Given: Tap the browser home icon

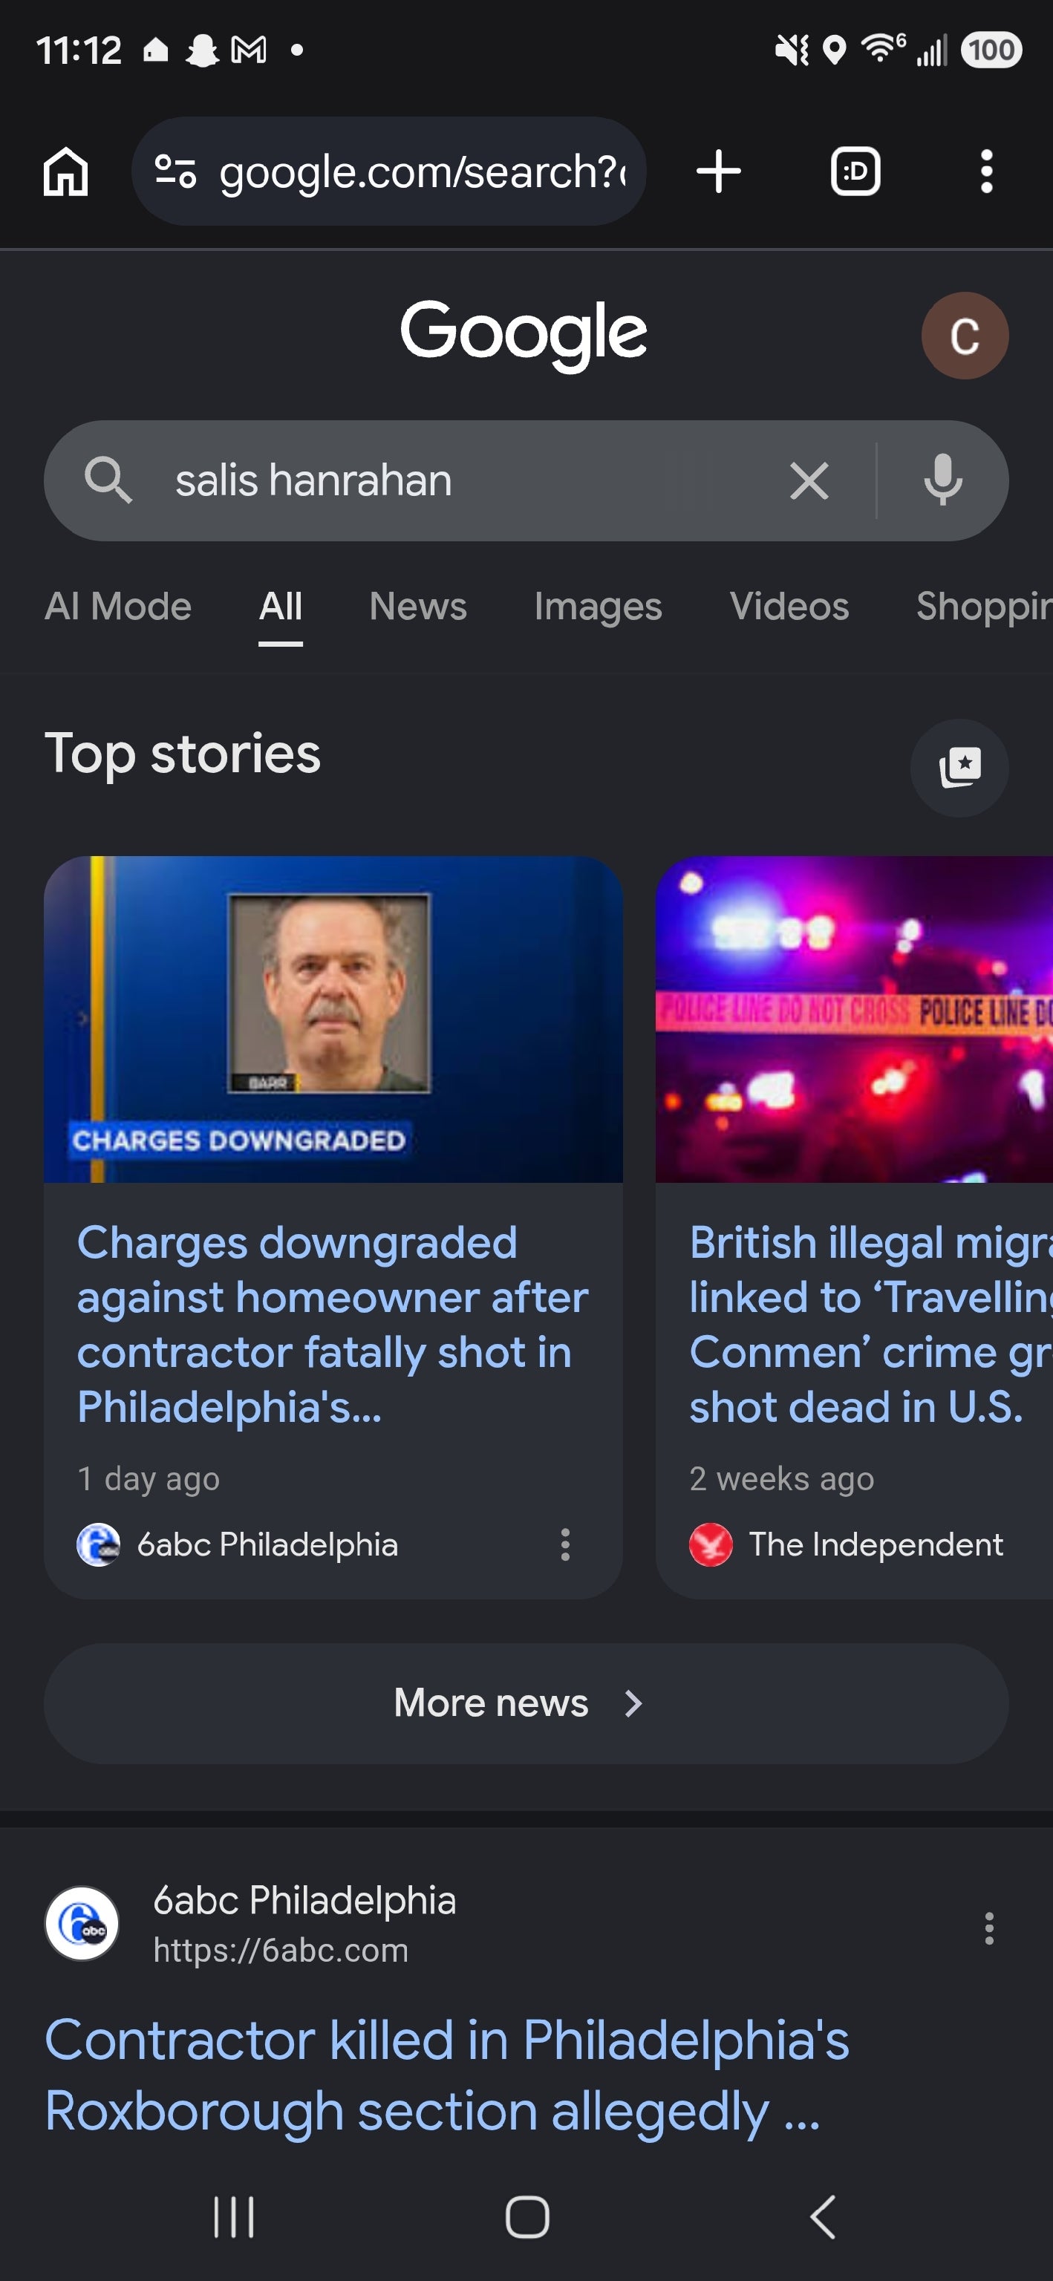Looking at the screenshot, I should 66,172.
